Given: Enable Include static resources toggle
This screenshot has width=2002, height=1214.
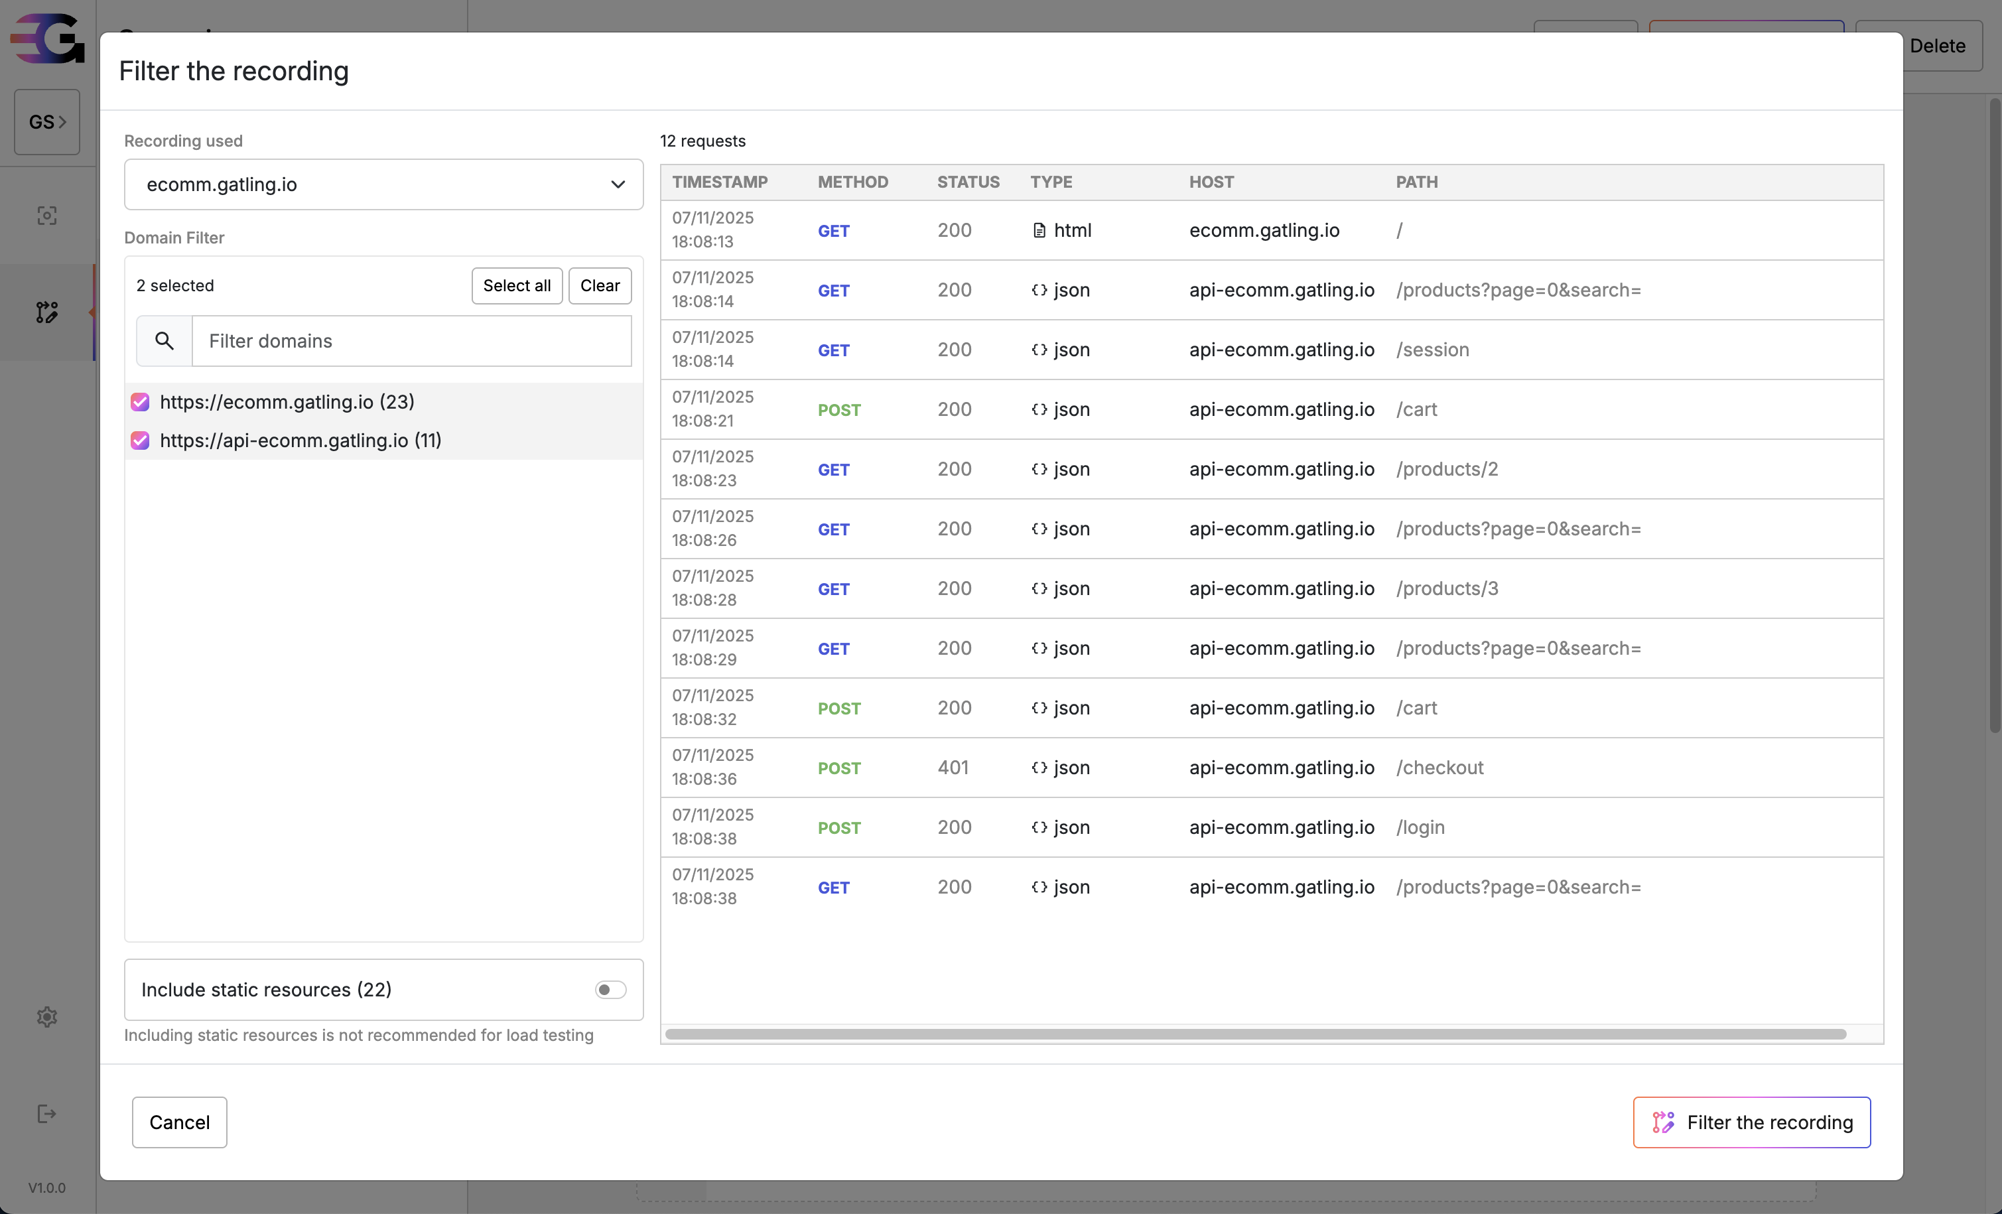Looking at the screenshot, I should (610, 990).
